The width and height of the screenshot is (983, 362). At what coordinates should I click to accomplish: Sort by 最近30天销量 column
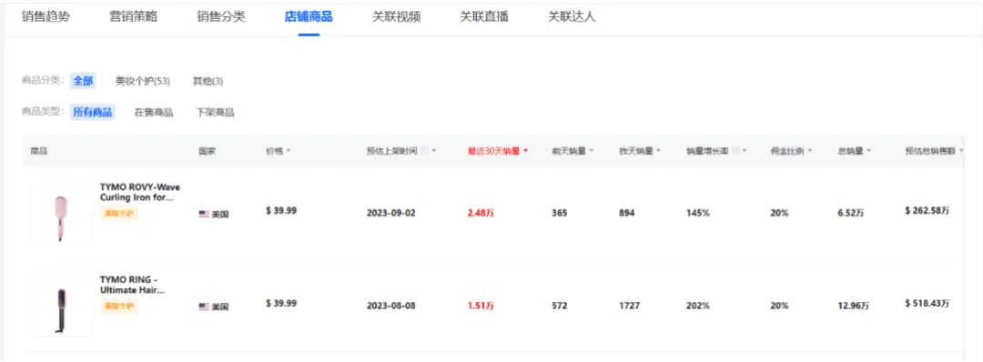pos(498,151)
